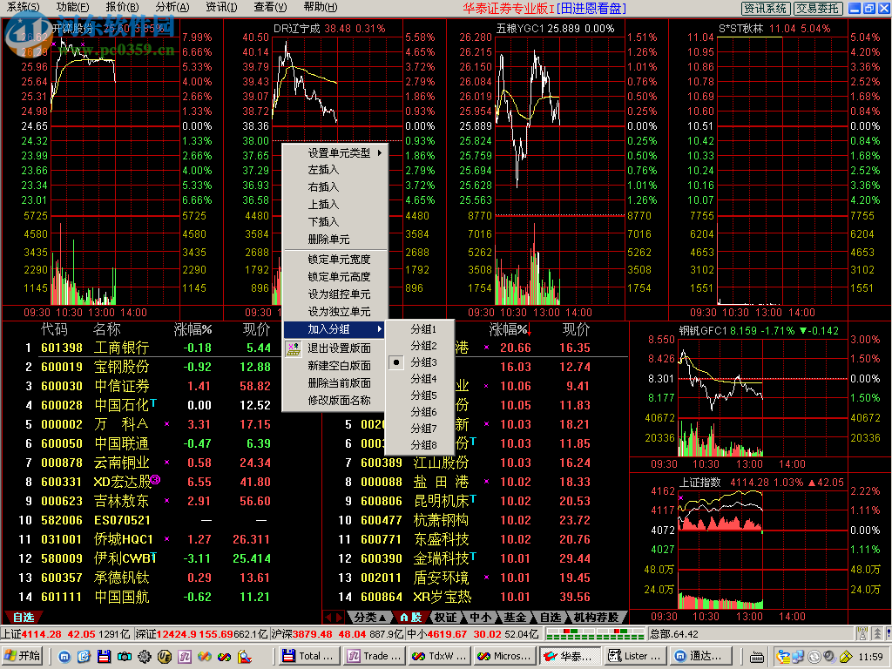Image resolution: width=892 pixels, height=669 pixels.
Task: Open the 系统(S) menu
Action: 24,7
